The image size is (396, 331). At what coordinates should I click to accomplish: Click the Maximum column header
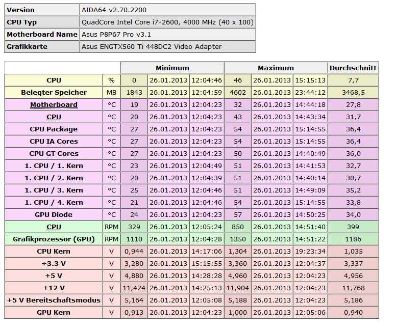276,68
